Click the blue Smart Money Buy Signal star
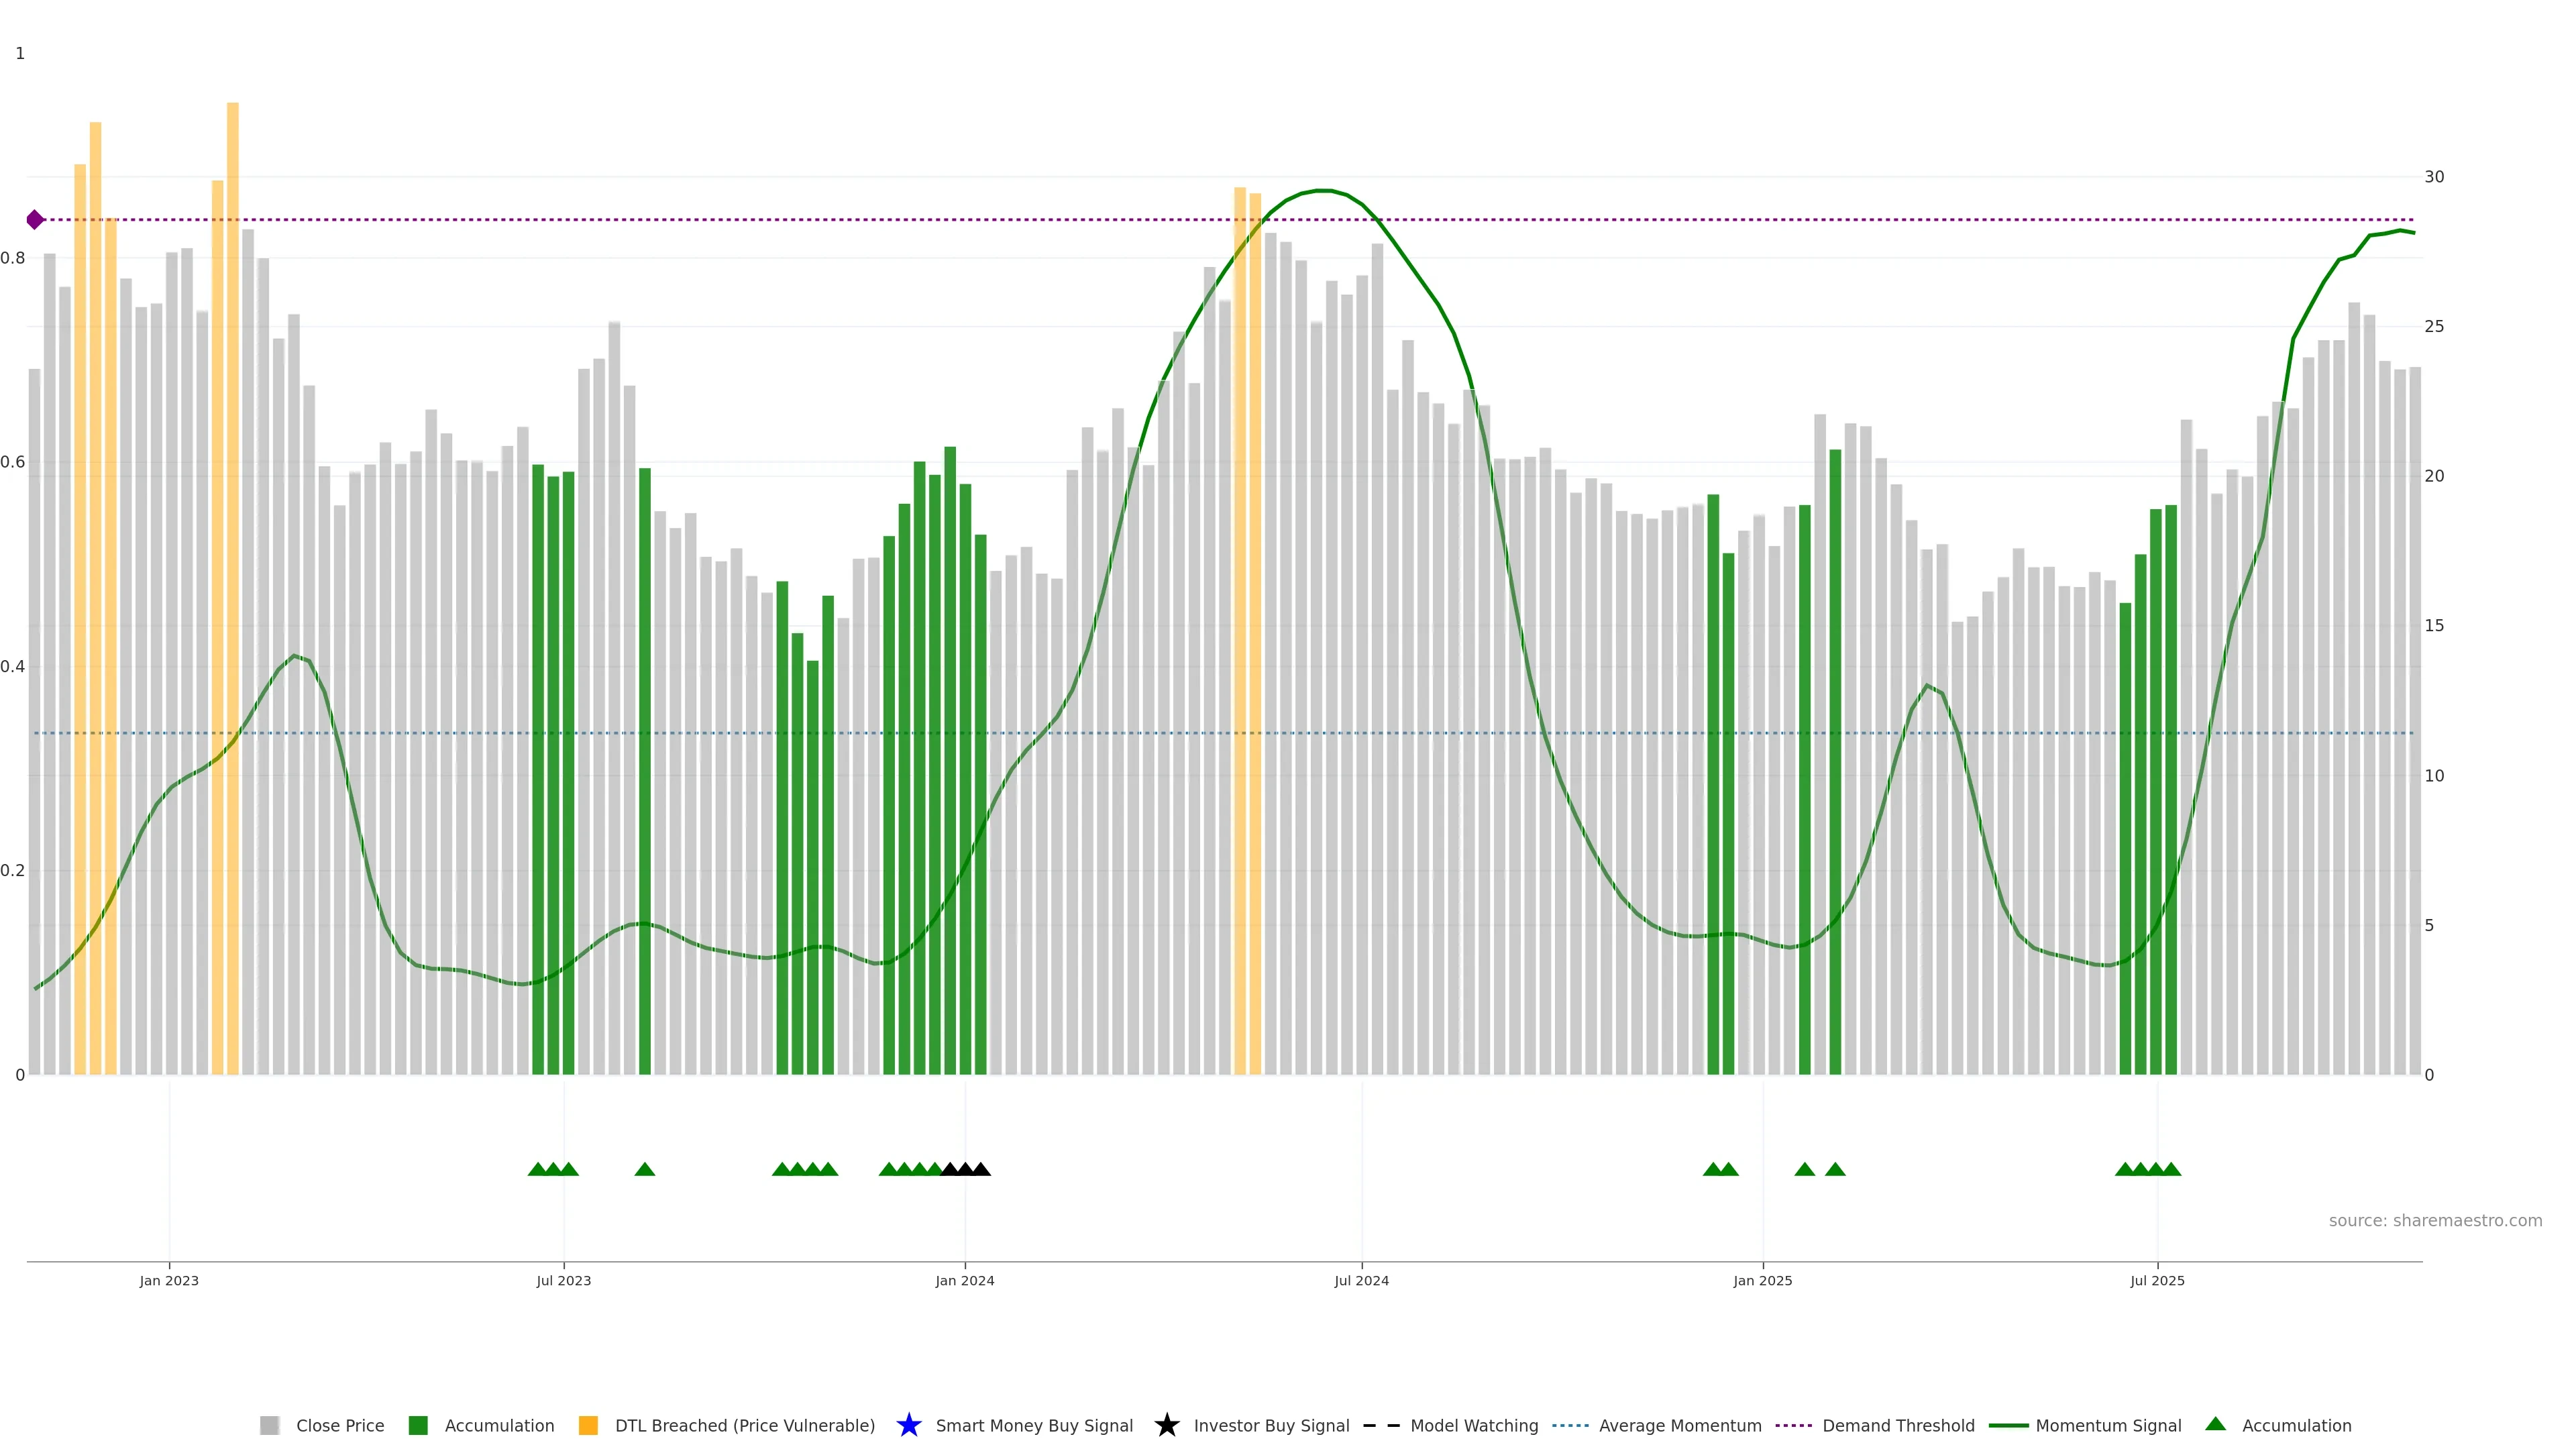 [x=908, y=1425]
